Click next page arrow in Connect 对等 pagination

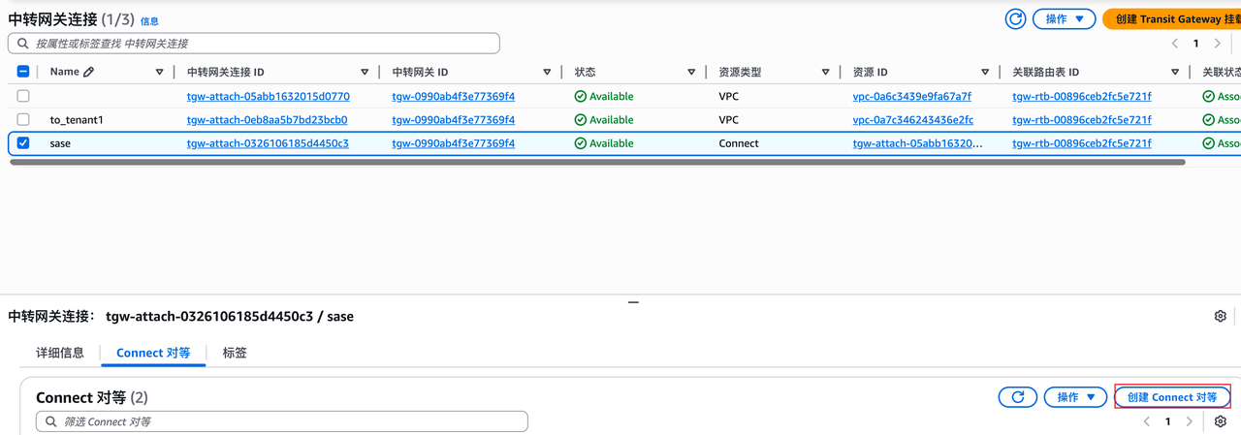click(x=1190, y=421)
